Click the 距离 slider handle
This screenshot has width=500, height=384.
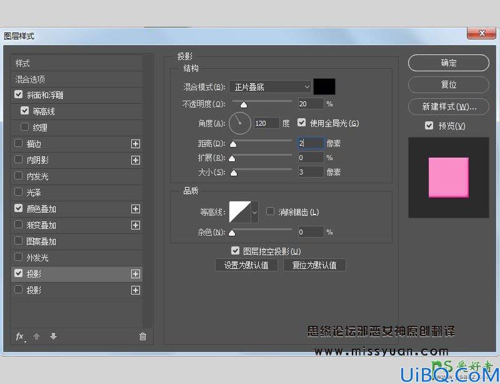(x=233, y=144)
